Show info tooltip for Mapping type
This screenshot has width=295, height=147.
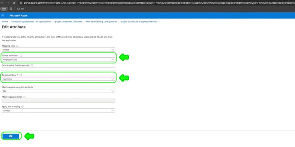pyautogui.click(x=17, y=46)
